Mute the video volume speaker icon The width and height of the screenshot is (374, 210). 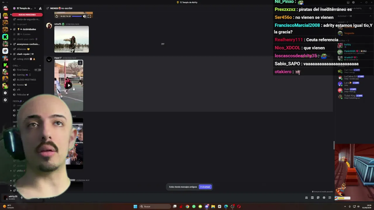(84, 16)
